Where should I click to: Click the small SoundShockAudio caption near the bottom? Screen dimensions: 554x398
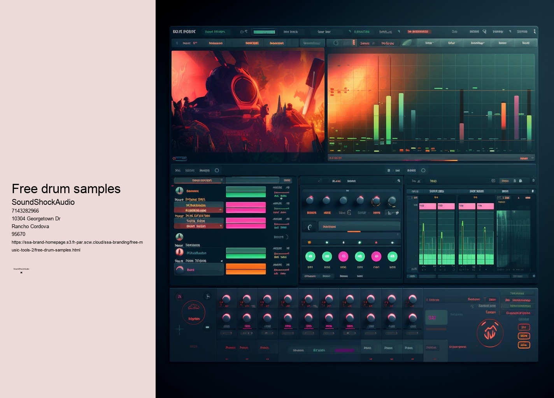pos(21,269)
